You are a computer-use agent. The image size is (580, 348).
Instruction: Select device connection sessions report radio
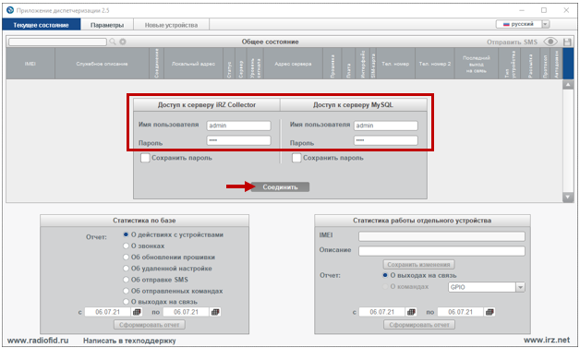pyautogui.click(x=385, y=275)
